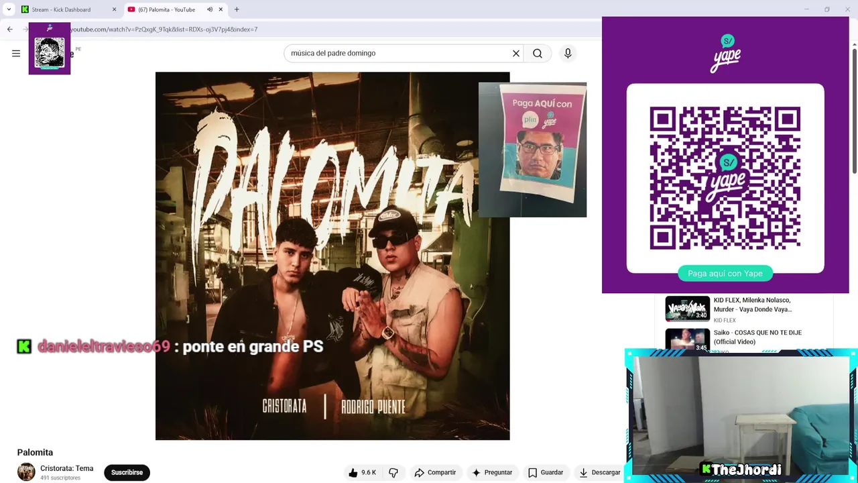Close the Palomita - YouTube tab
The height and width of the screenshot is (483, 858).
221,9
